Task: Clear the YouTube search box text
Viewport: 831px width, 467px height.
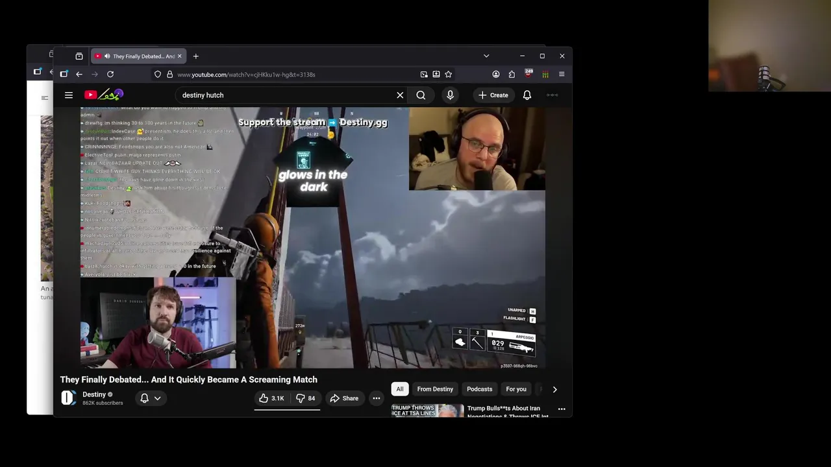Action: [x=400, y=95]
